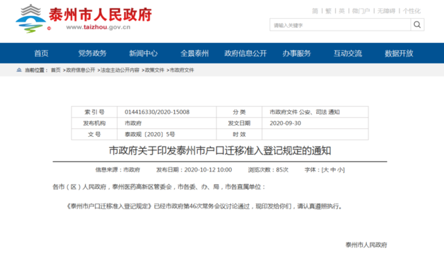Go to 政府信息公开 in the breadcrumb
Image resolution: width=444 pixels, height=257 pixels.
pyautogui.click(x=80, y=70)
